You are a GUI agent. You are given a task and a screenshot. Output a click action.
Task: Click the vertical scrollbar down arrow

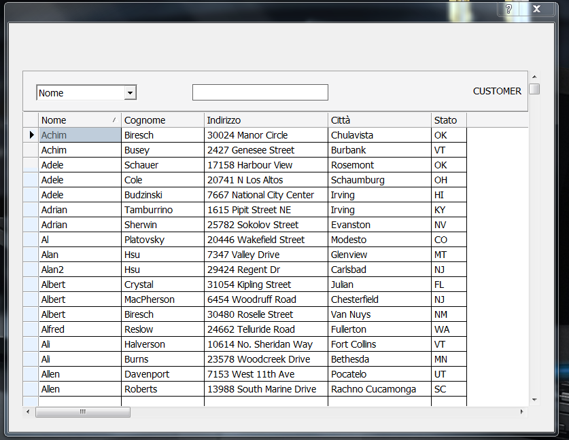point(534,400)
